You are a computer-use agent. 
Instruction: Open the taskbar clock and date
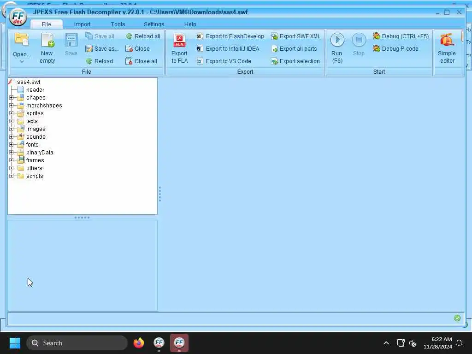[x=438, y=343]
